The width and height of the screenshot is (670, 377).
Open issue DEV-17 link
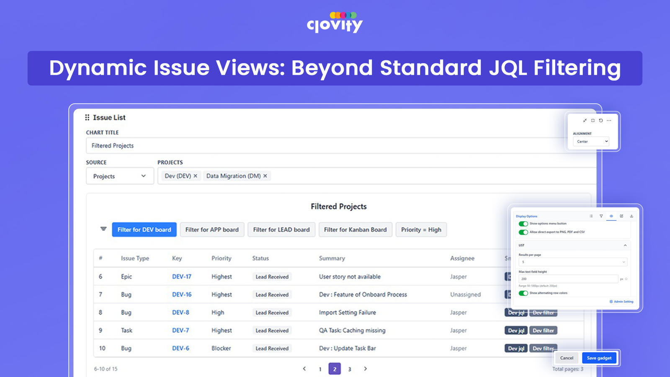point(182,277)
